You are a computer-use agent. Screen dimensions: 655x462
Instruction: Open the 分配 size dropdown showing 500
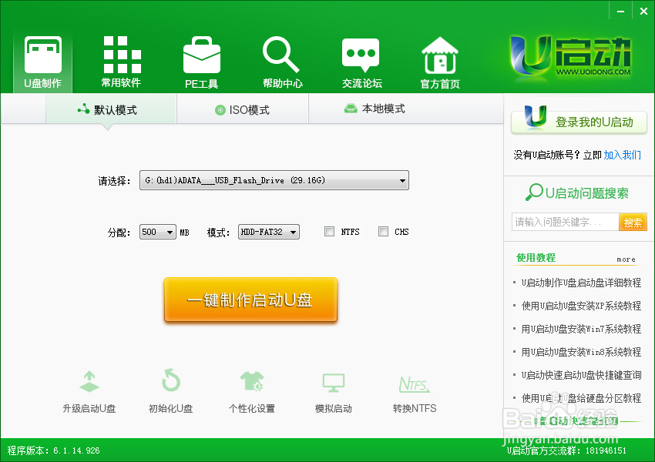(157, 232)
